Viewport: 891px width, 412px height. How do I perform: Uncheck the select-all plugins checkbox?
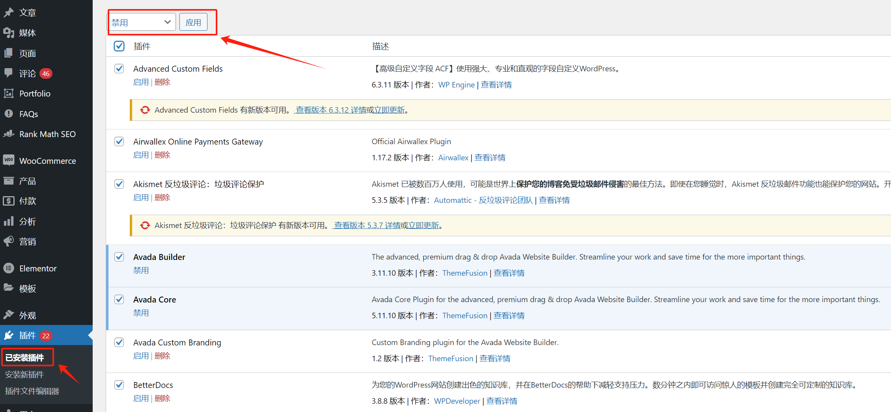coord(119,46)
